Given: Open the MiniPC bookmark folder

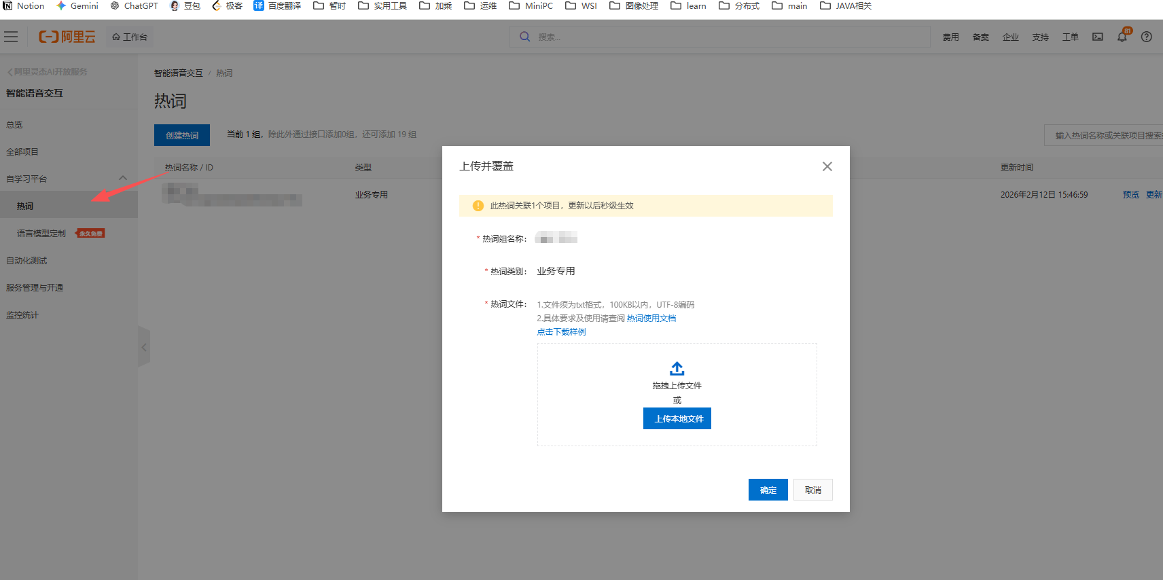Looking at the screenshot, I should (531, 6).
